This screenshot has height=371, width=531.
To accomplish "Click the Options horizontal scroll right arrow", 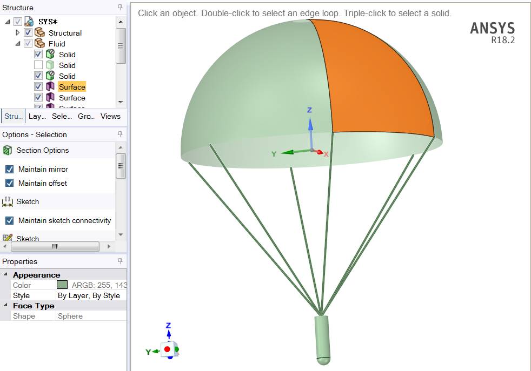I will (109, 247).
